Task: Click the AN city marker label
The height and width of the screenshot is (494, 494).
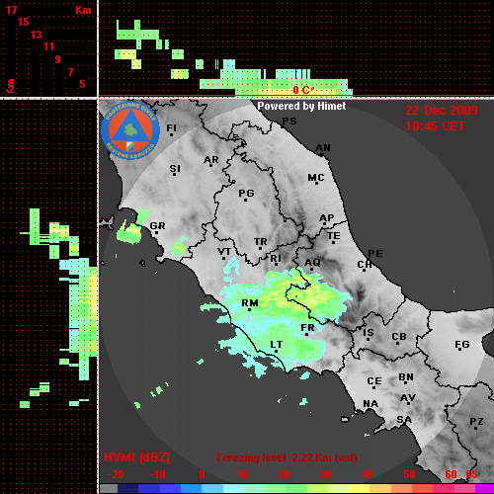Action: pos(323,148)
